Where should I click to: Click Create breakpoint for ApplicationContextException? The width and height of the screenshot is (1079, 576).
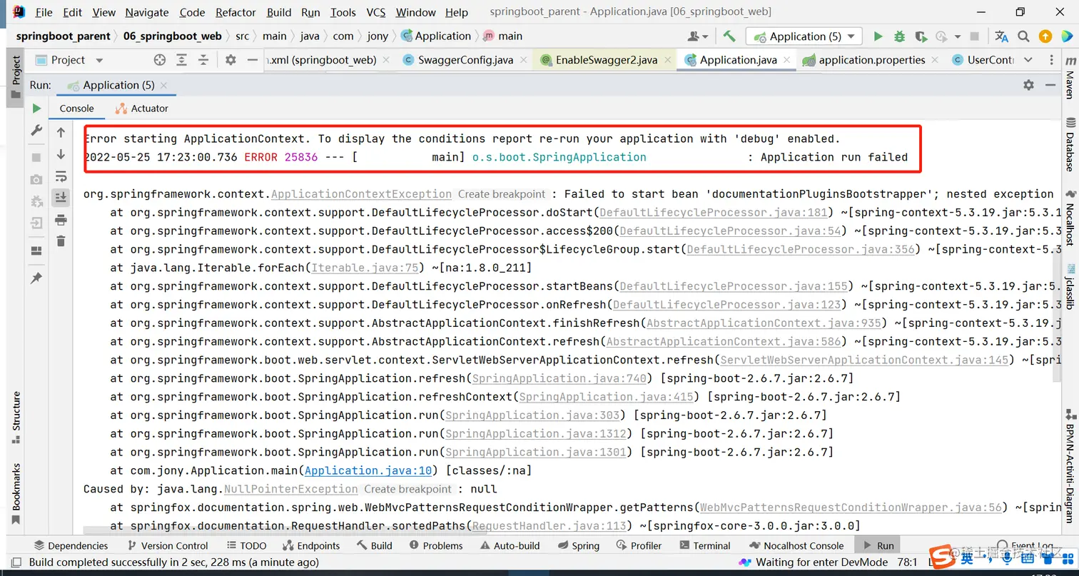point(502,193)
